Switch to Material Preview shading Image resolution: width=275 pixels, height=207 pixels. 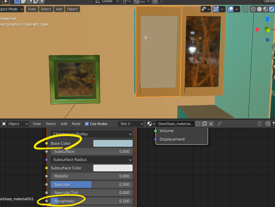[266, 9]
